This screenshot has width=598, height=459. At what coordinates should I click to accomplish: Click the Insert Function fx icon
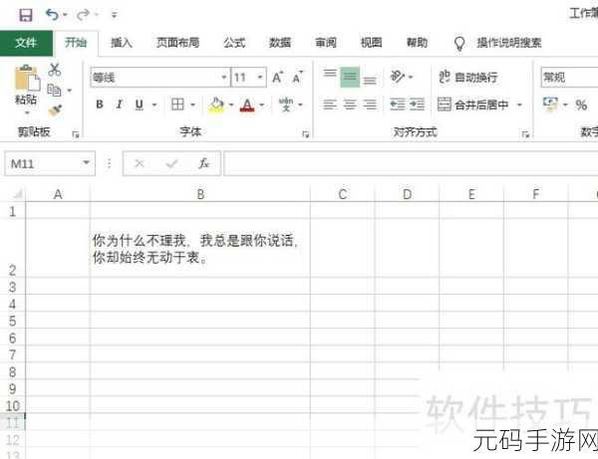(x=204, y=164)
